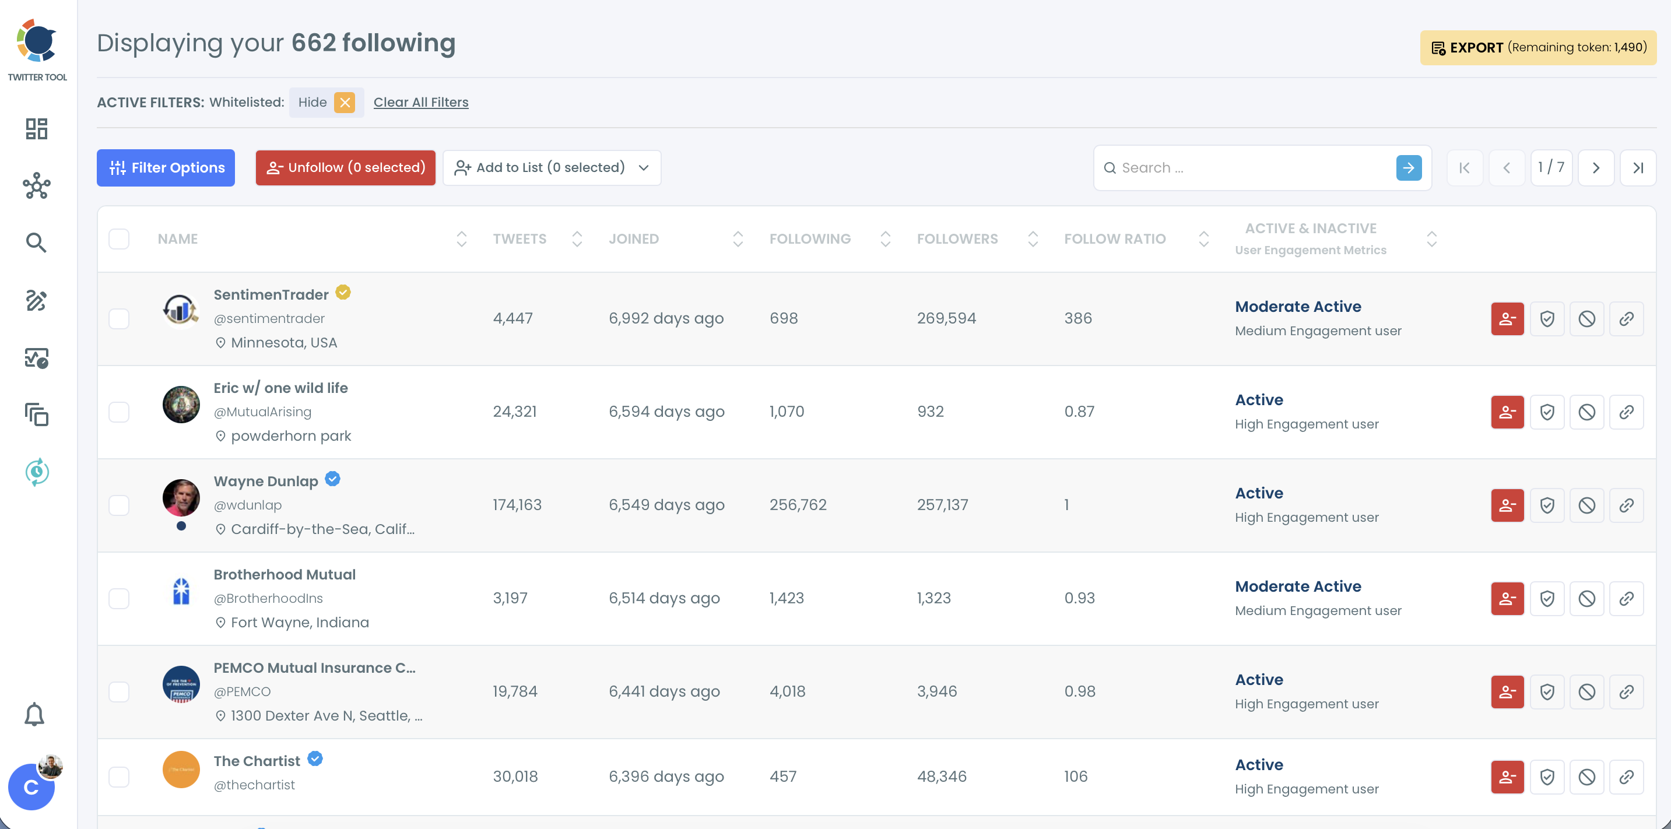Click Unfollow (0 selected) button
The height and width of the screenshot is (829, 1671).
click(345, 167)
